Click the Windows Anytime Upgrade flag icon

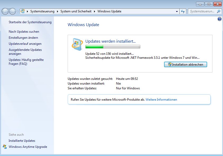pyautogui.click(x=5, y=147)
